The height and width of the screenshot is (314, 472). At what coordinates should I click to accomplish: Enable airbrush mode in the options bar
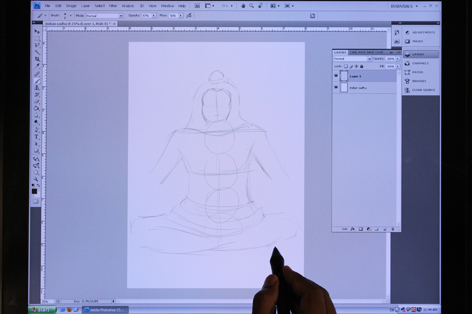pyautogui.click(x=189, y=16)
